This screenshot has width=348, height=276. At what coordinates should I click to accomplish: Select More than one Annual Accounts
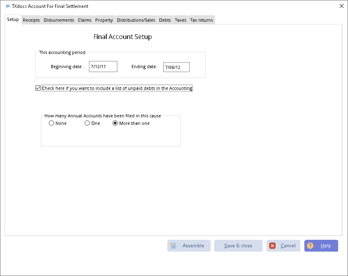[115, 123]
